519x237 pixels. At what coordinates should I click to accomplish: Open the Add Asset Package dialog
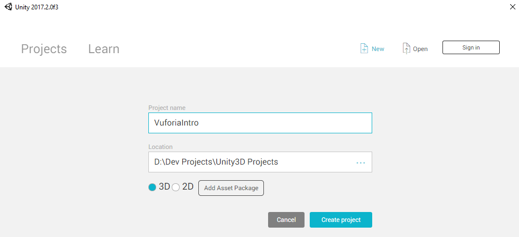coord(231,188)
